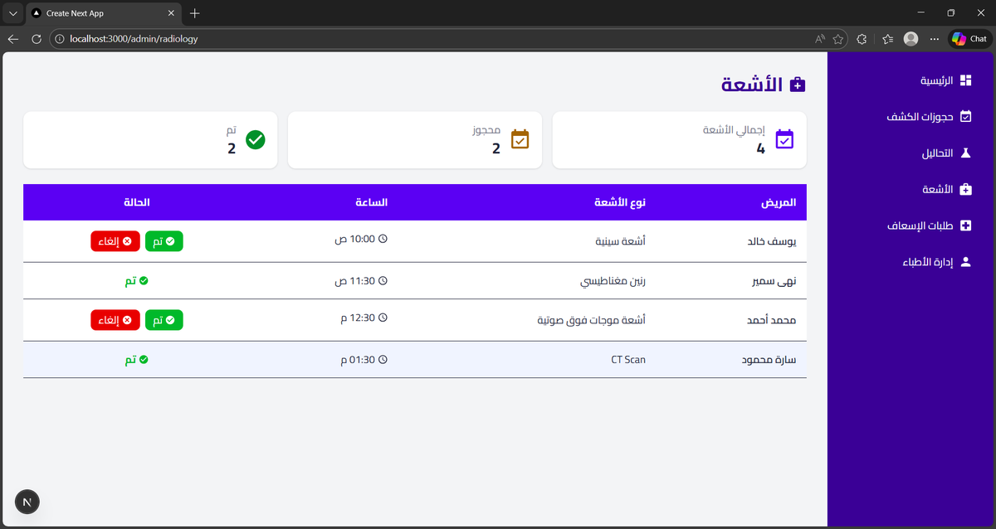This screenshot has width=996, height=529.
Task: Click the N badge at bottom left
Action: pyautogui.click(x=27, y=502)
